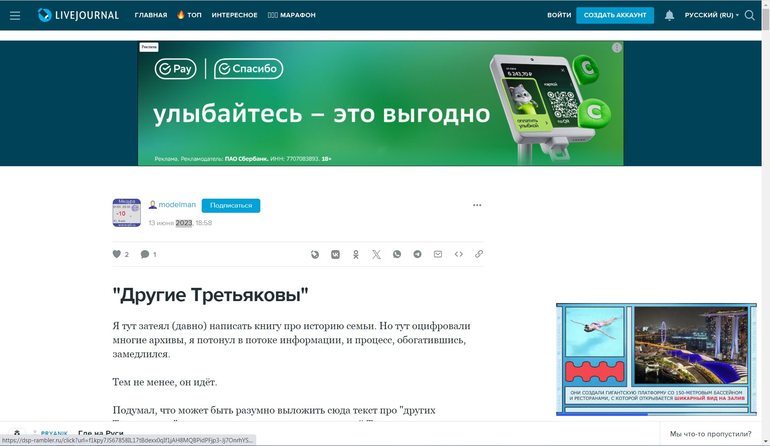Viewport: 770px width, 446px height.
Task: Click the Singapore pool ad image
Action: click(x=656, y=359)
